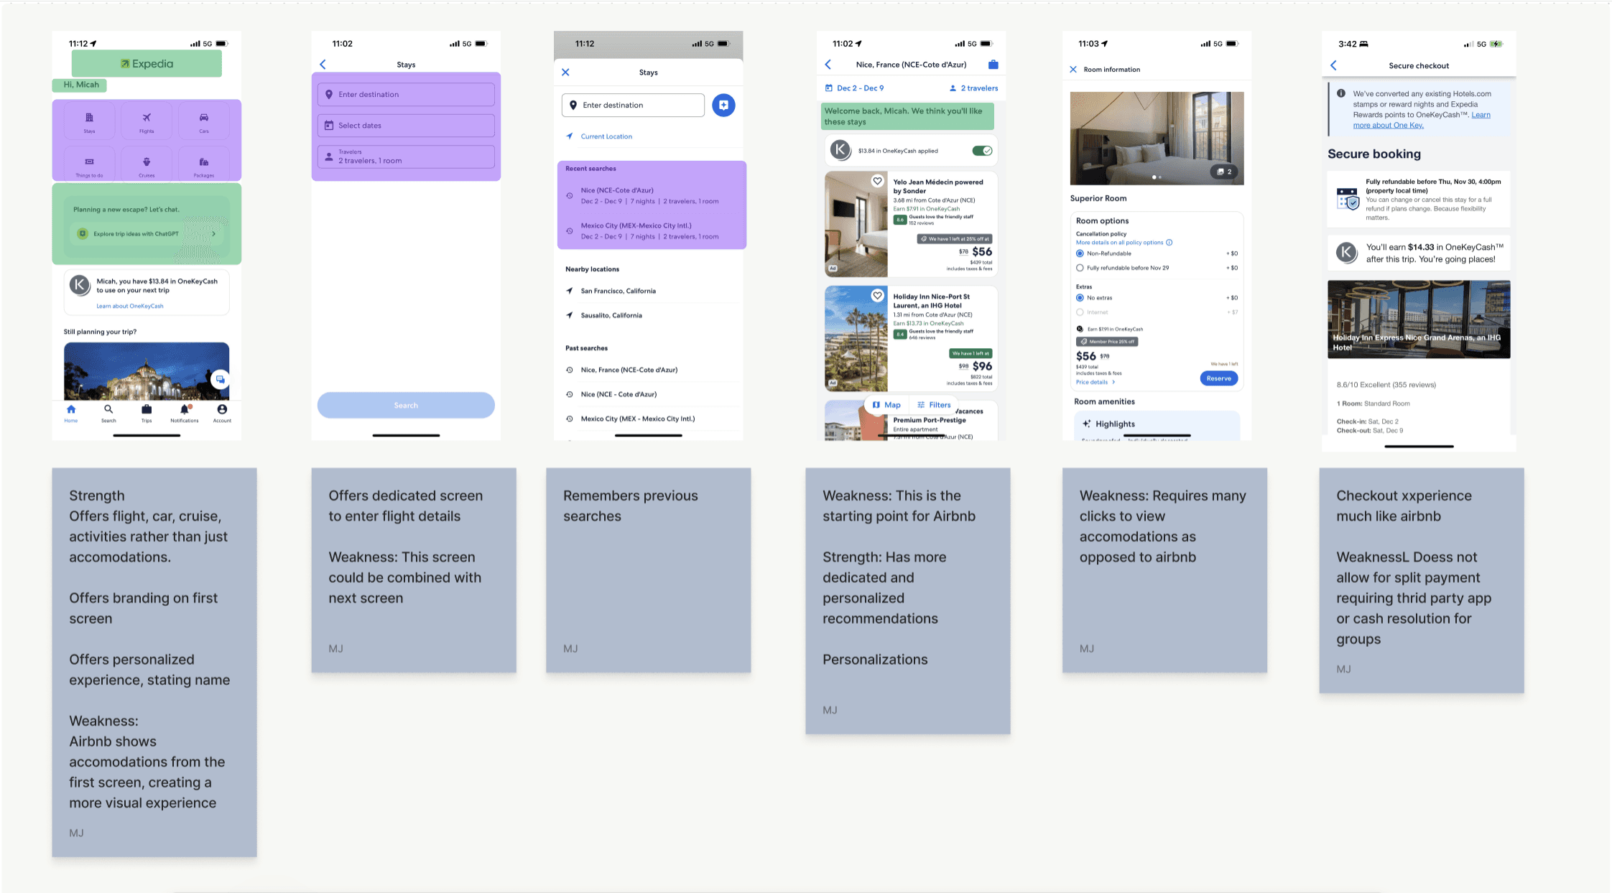Choose the No extras radio option
The height and width of the screenshot is (893, 1612).
[1080, 298]
